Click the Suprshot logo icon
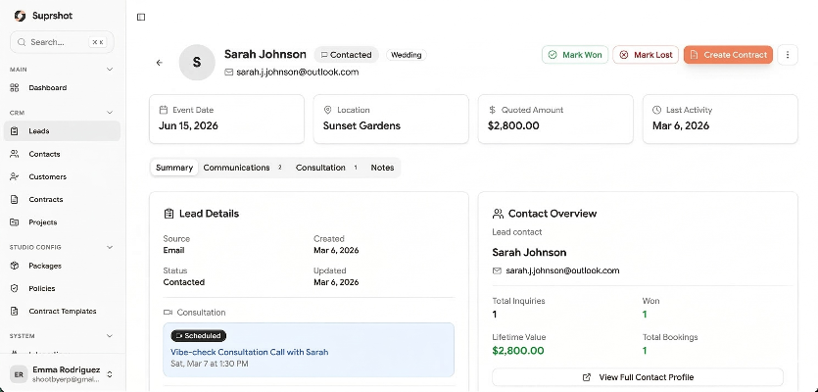The image size is (818, 392). [x=20, y=16]
